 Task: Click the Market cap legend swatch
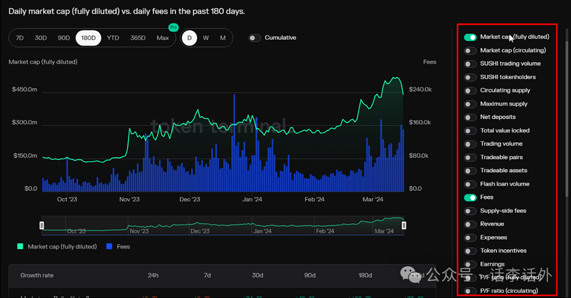click(20, 246)
